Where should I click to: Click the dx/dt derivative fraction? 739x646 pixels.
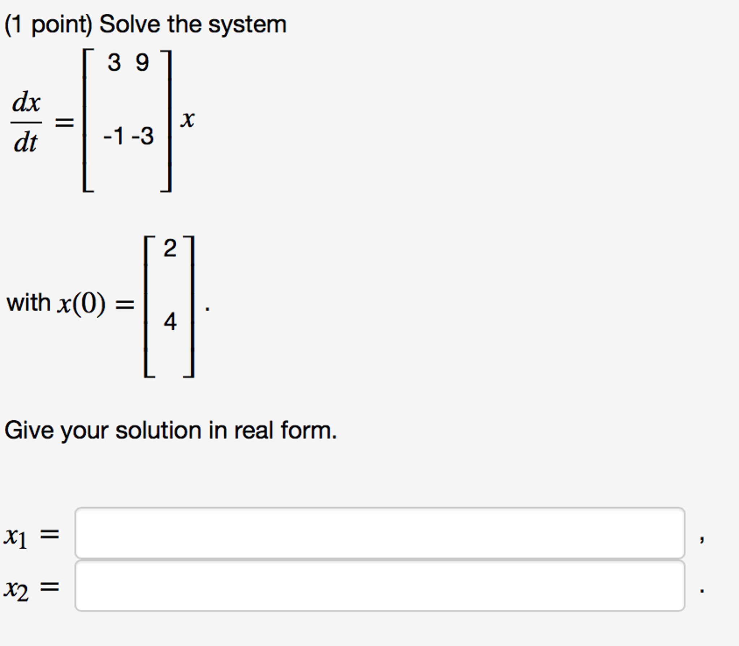click(x=26, y=122)
